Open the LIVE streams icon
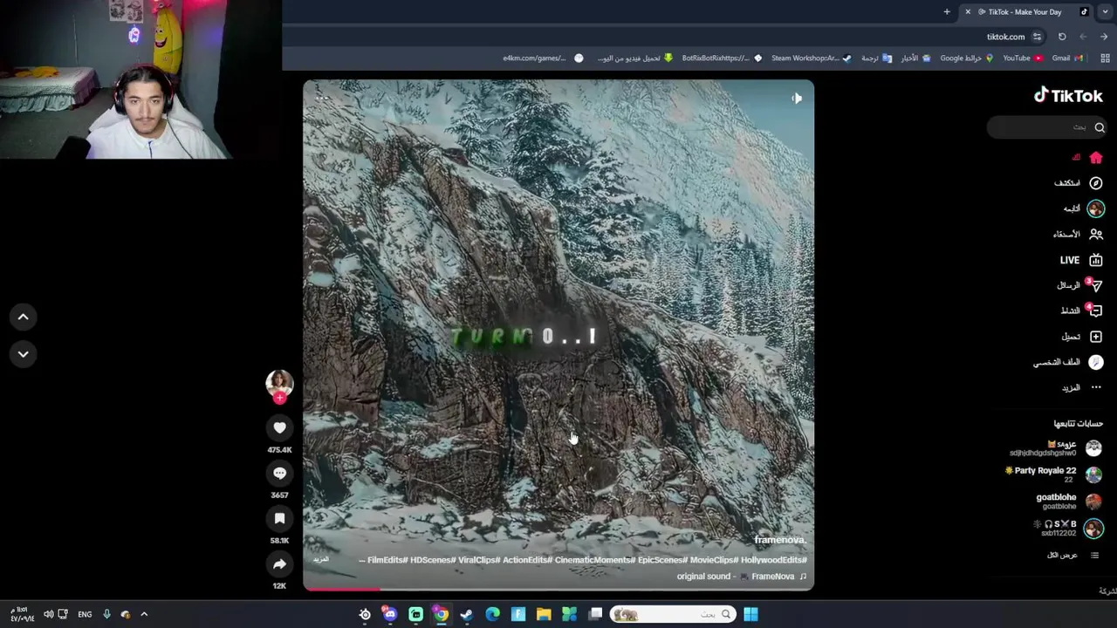This screenshot has width=1117, height=628. pos(1096,260)
